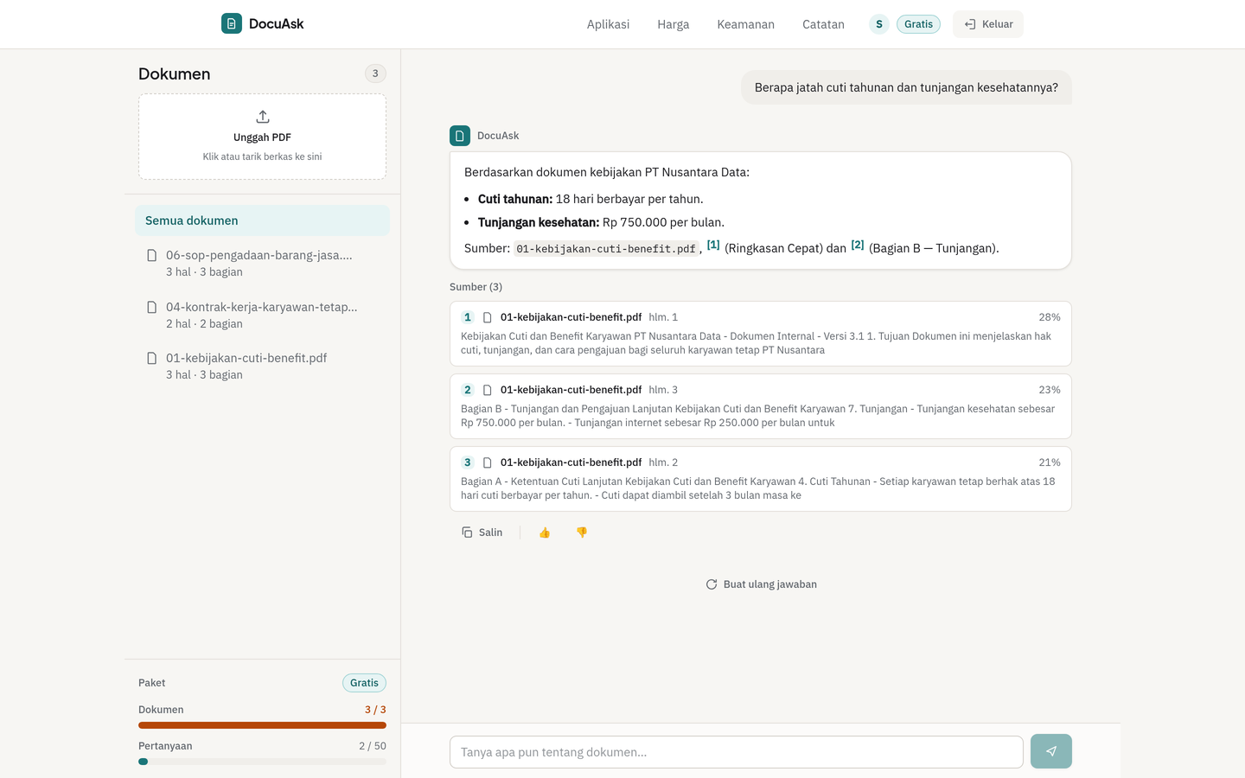Click the DocuAsk assistant avatar icon

tap(460, 136)
